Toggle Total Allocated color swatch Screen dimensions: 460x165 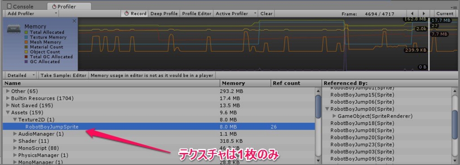click(27, 32)
